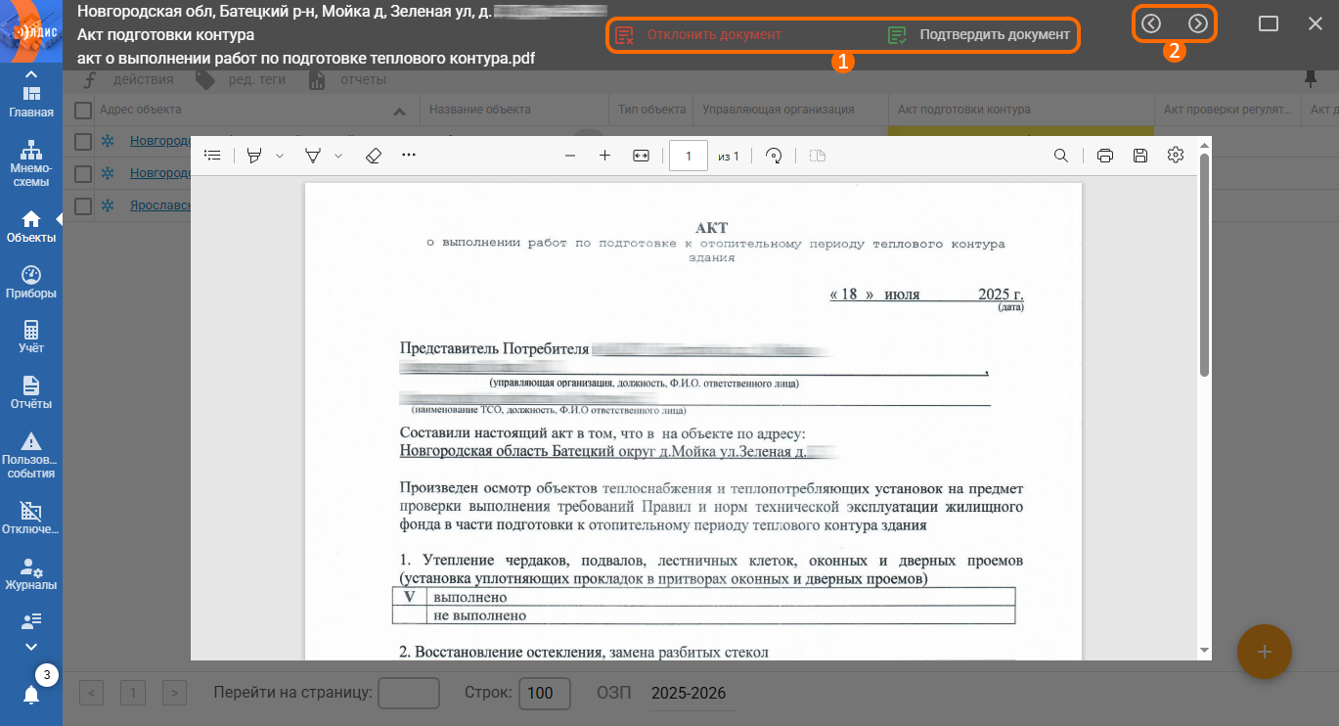
Task: Open the PDF table of contents icon
Action: [x=212, y=156]
